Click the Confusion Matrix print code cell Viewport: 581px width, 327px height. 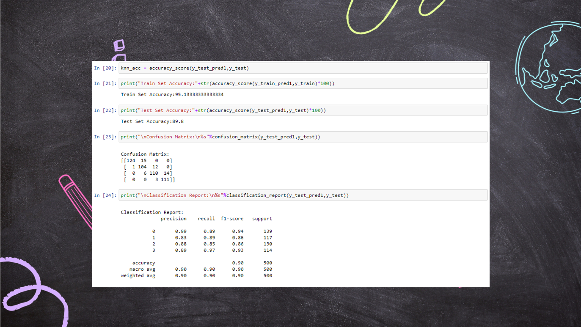[303, 137]
